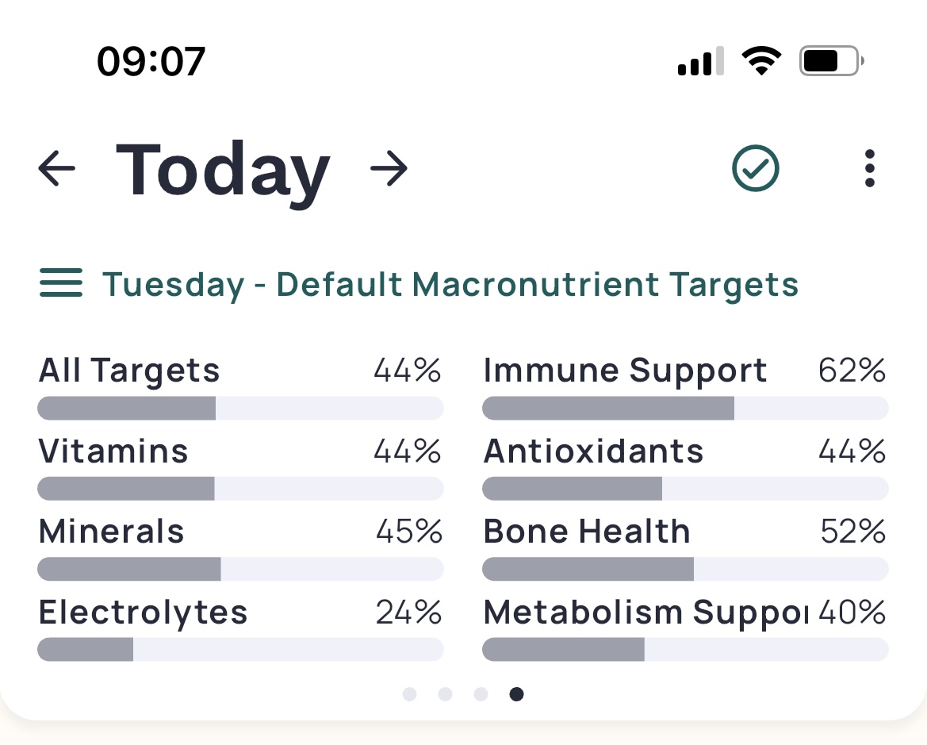Open the Vitamins target label
Viewport: 927px width, 745px height.
point(113,451)
